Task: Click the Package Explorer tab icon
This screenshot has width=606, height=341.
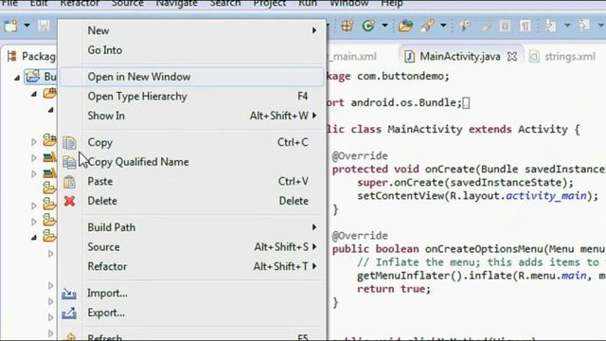Action: point(12,56)
